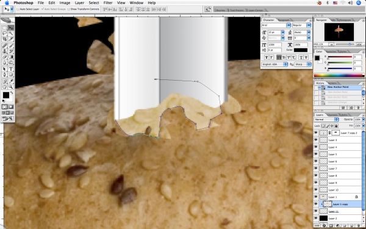The image size is (366, 229).
Task: Select the Clone Stamp tool
Action: 4,51
